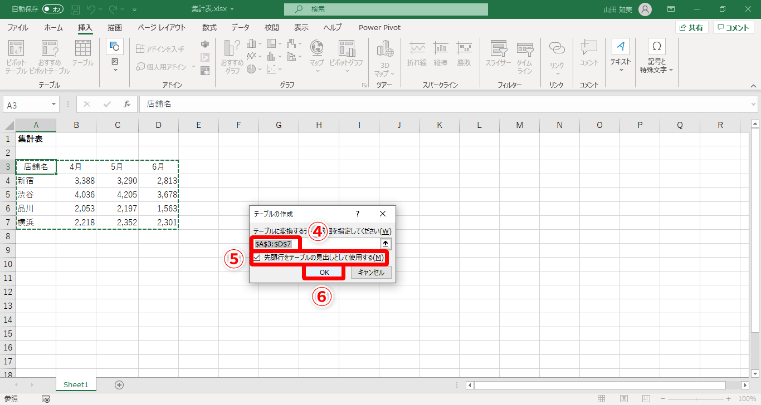Screen dimensions: 761x405
Task: Open the 集計表.xlsx title dropdown
Action: [x=232, y=9]
